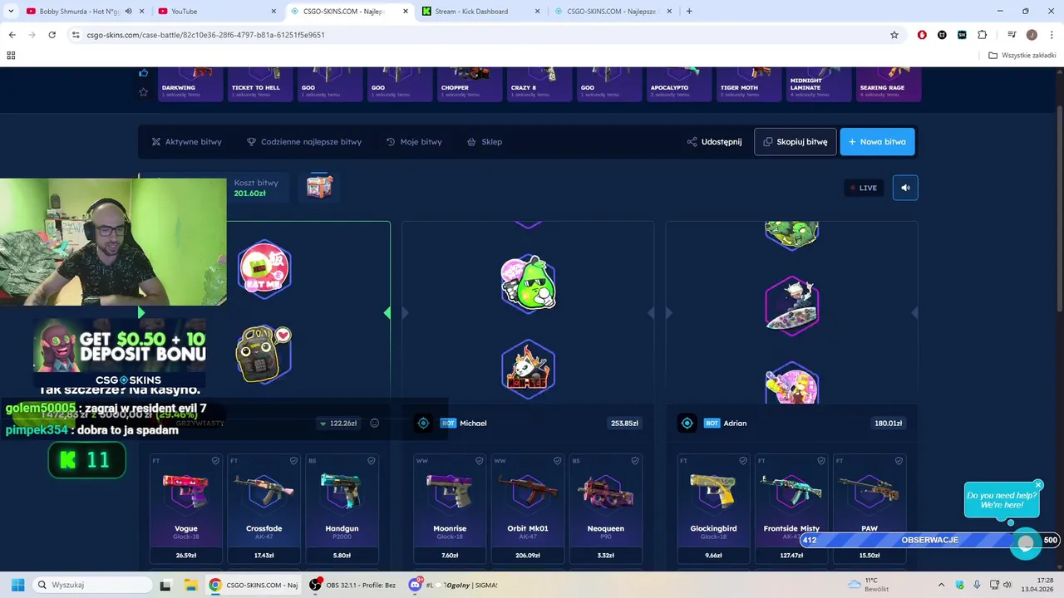Click the LIVE indicator badge
This screenshot has height=598, width=1064.
tap(864, 188)
